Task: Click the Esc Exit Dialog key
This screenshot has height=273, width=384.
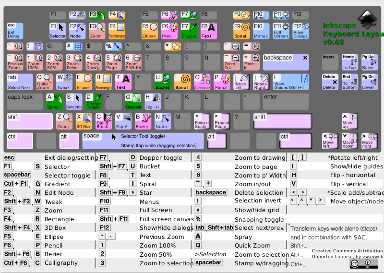Action: 15,31
